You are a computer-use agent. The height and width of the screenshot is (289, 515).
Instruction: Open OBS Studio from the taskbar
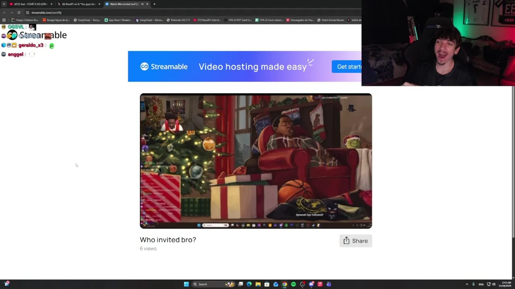302,284
